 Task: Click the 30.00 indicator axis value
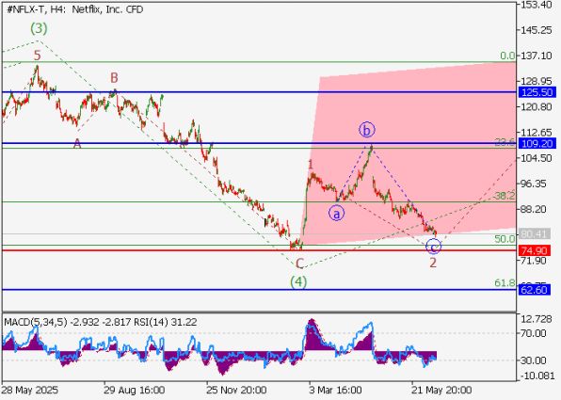[534, 360]
